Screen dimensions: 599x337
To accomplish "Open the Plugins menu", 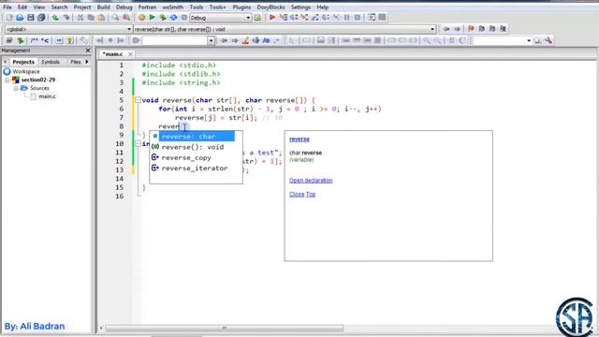I will tap(241, 7).
